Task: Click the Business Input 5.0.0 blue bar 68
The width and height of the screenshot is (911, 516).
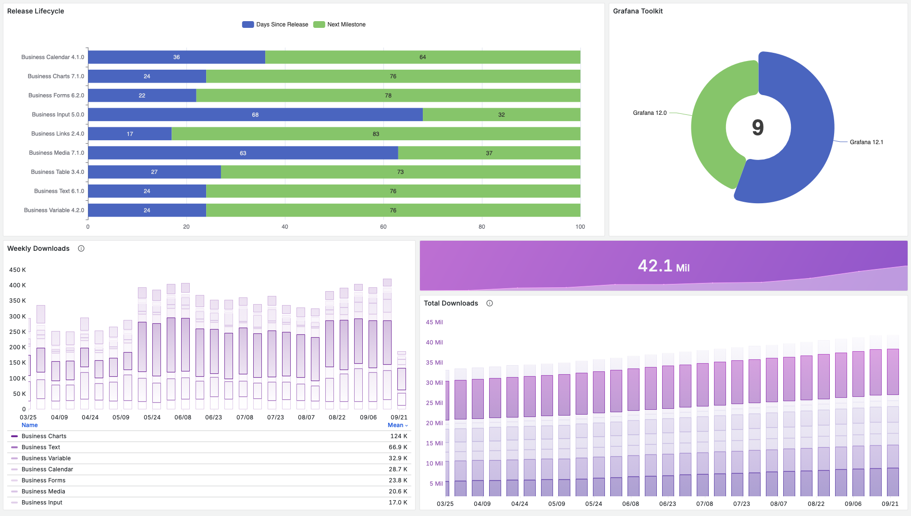Action: pos(255,115)
